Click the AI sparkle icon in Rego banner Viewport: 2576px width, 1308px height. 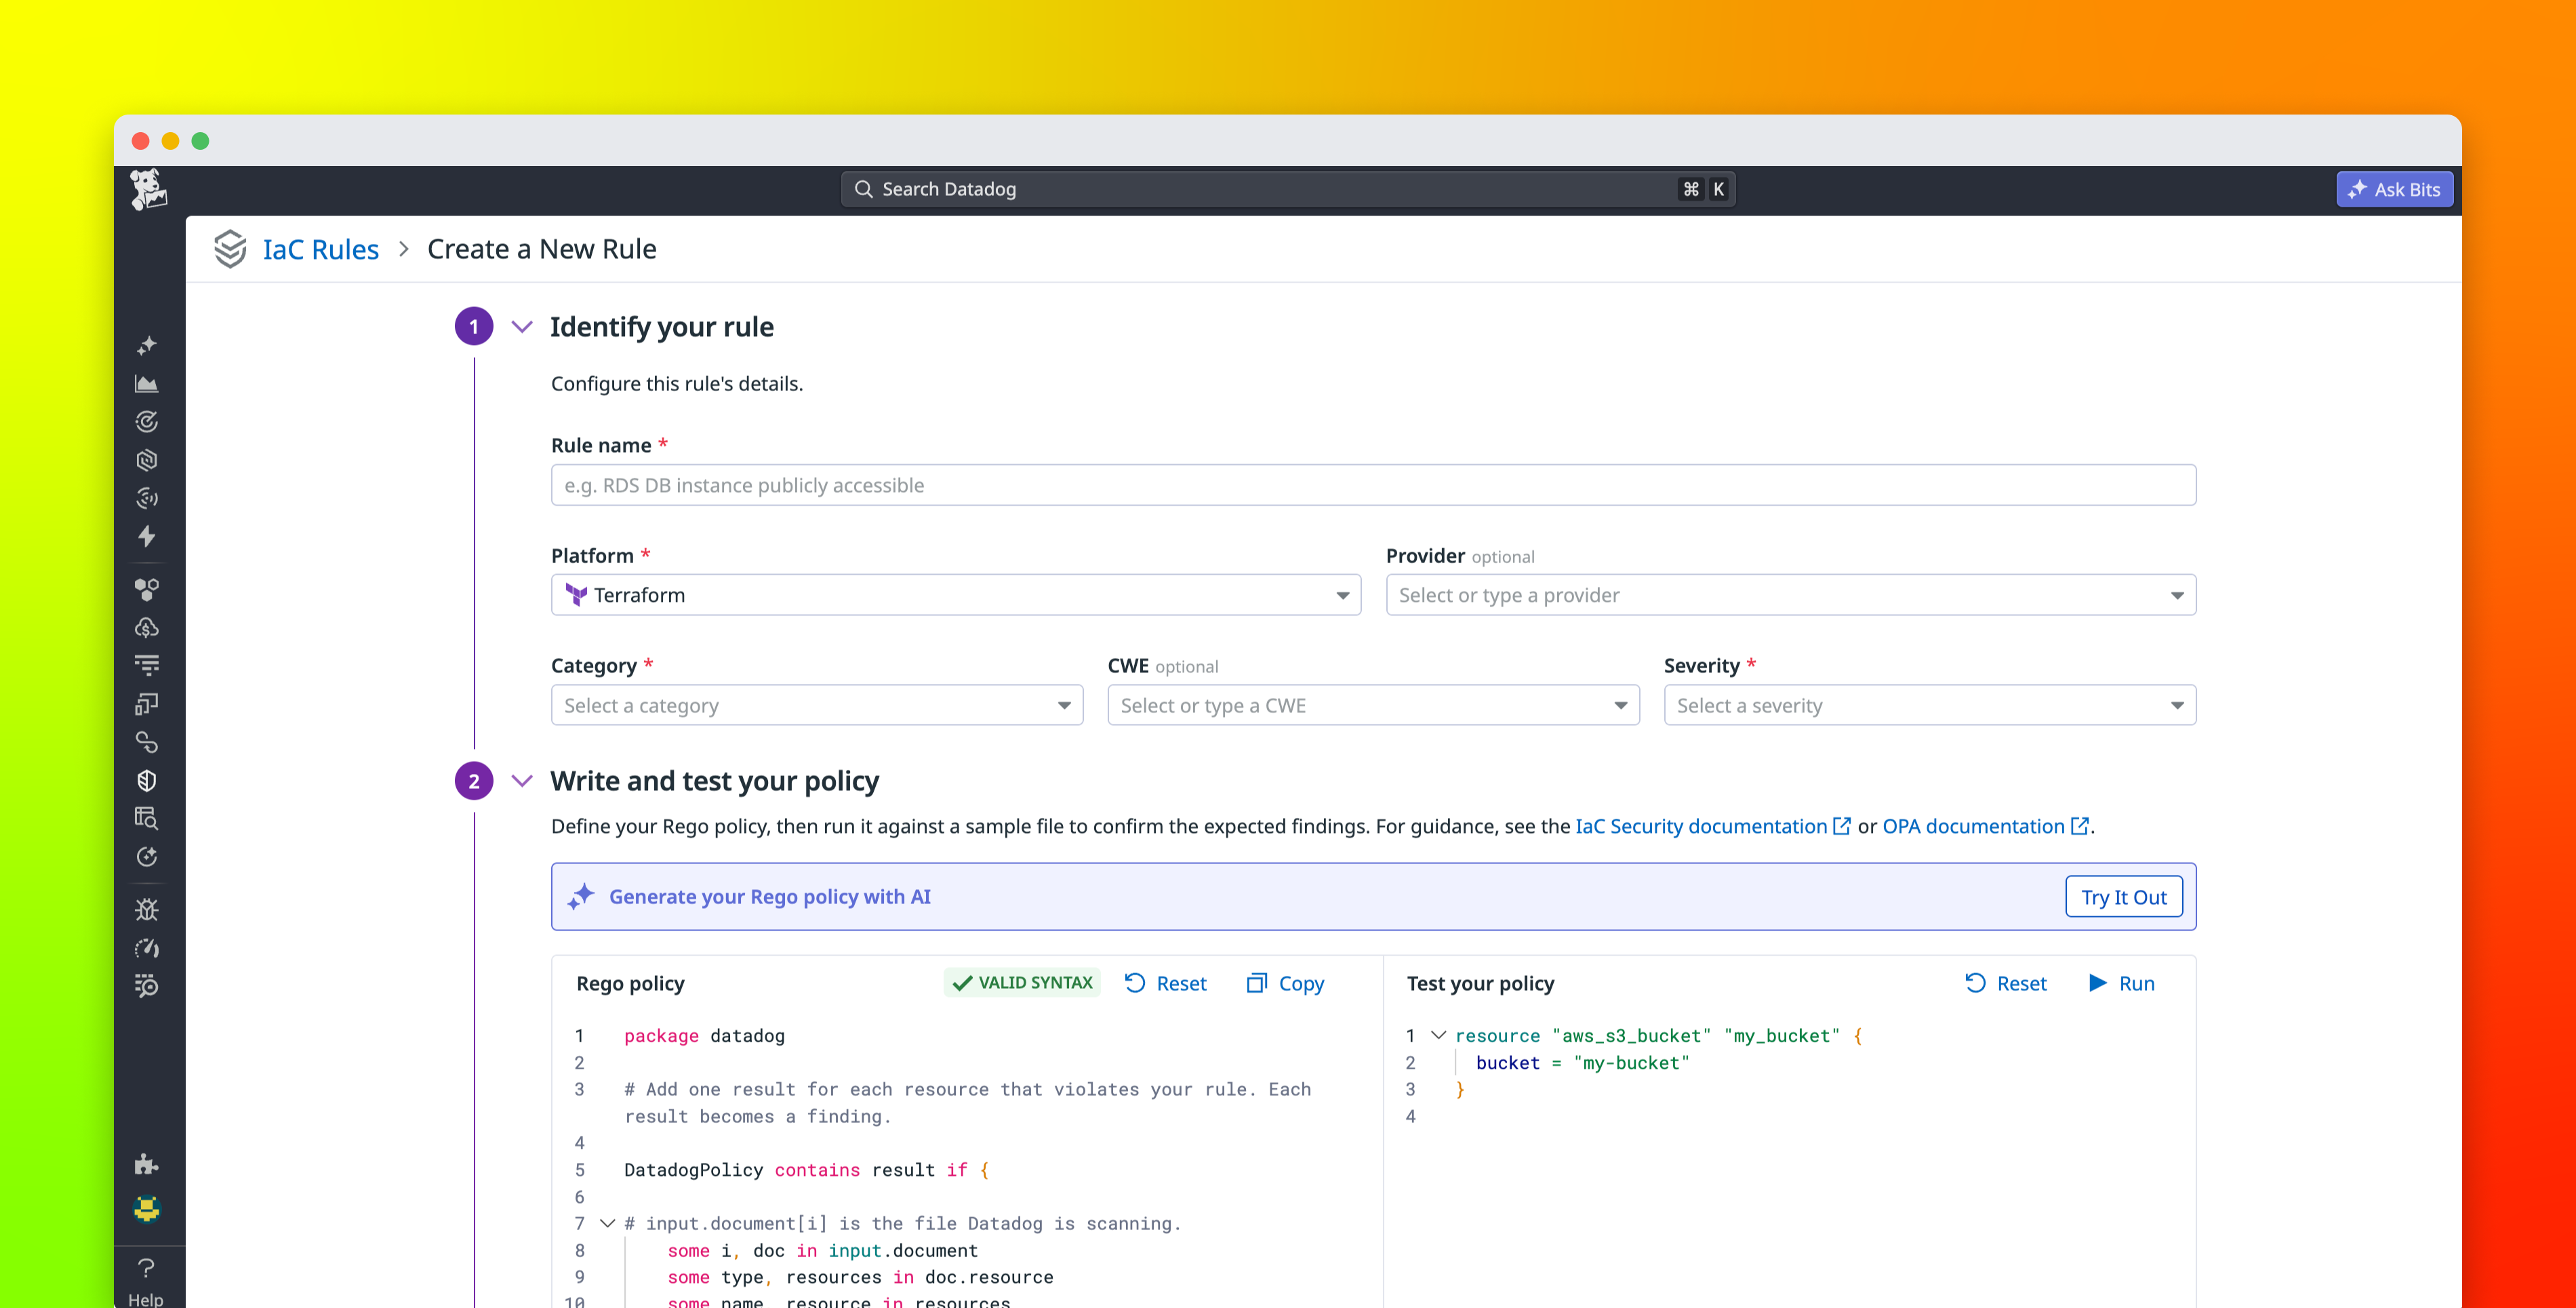(581, 896)
